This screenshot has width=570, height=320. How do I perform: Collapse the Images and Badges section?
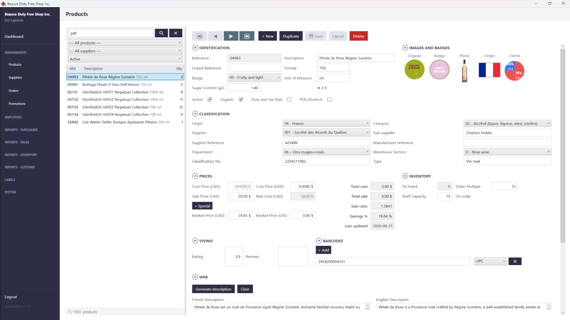click(405, 48)
